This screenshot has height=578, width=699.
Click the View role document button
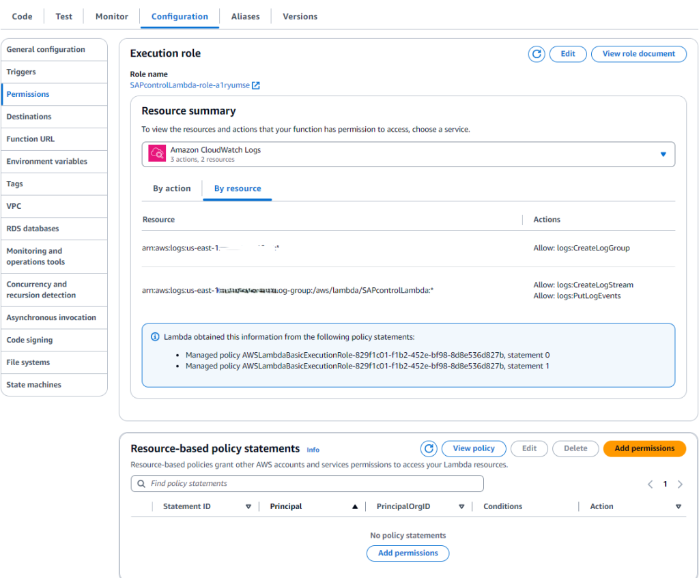tap(638, 54)
